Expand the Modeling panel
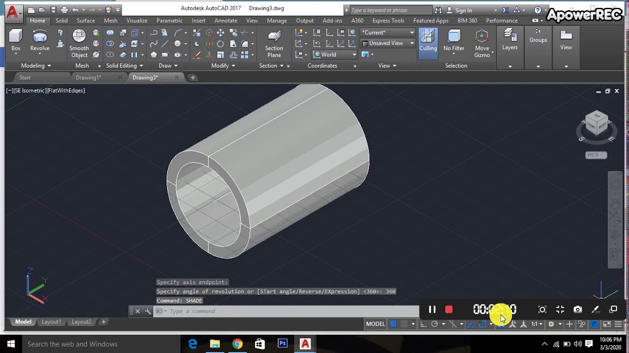Image resolution: width=629 pixels, height=353 pixels. 36,66
